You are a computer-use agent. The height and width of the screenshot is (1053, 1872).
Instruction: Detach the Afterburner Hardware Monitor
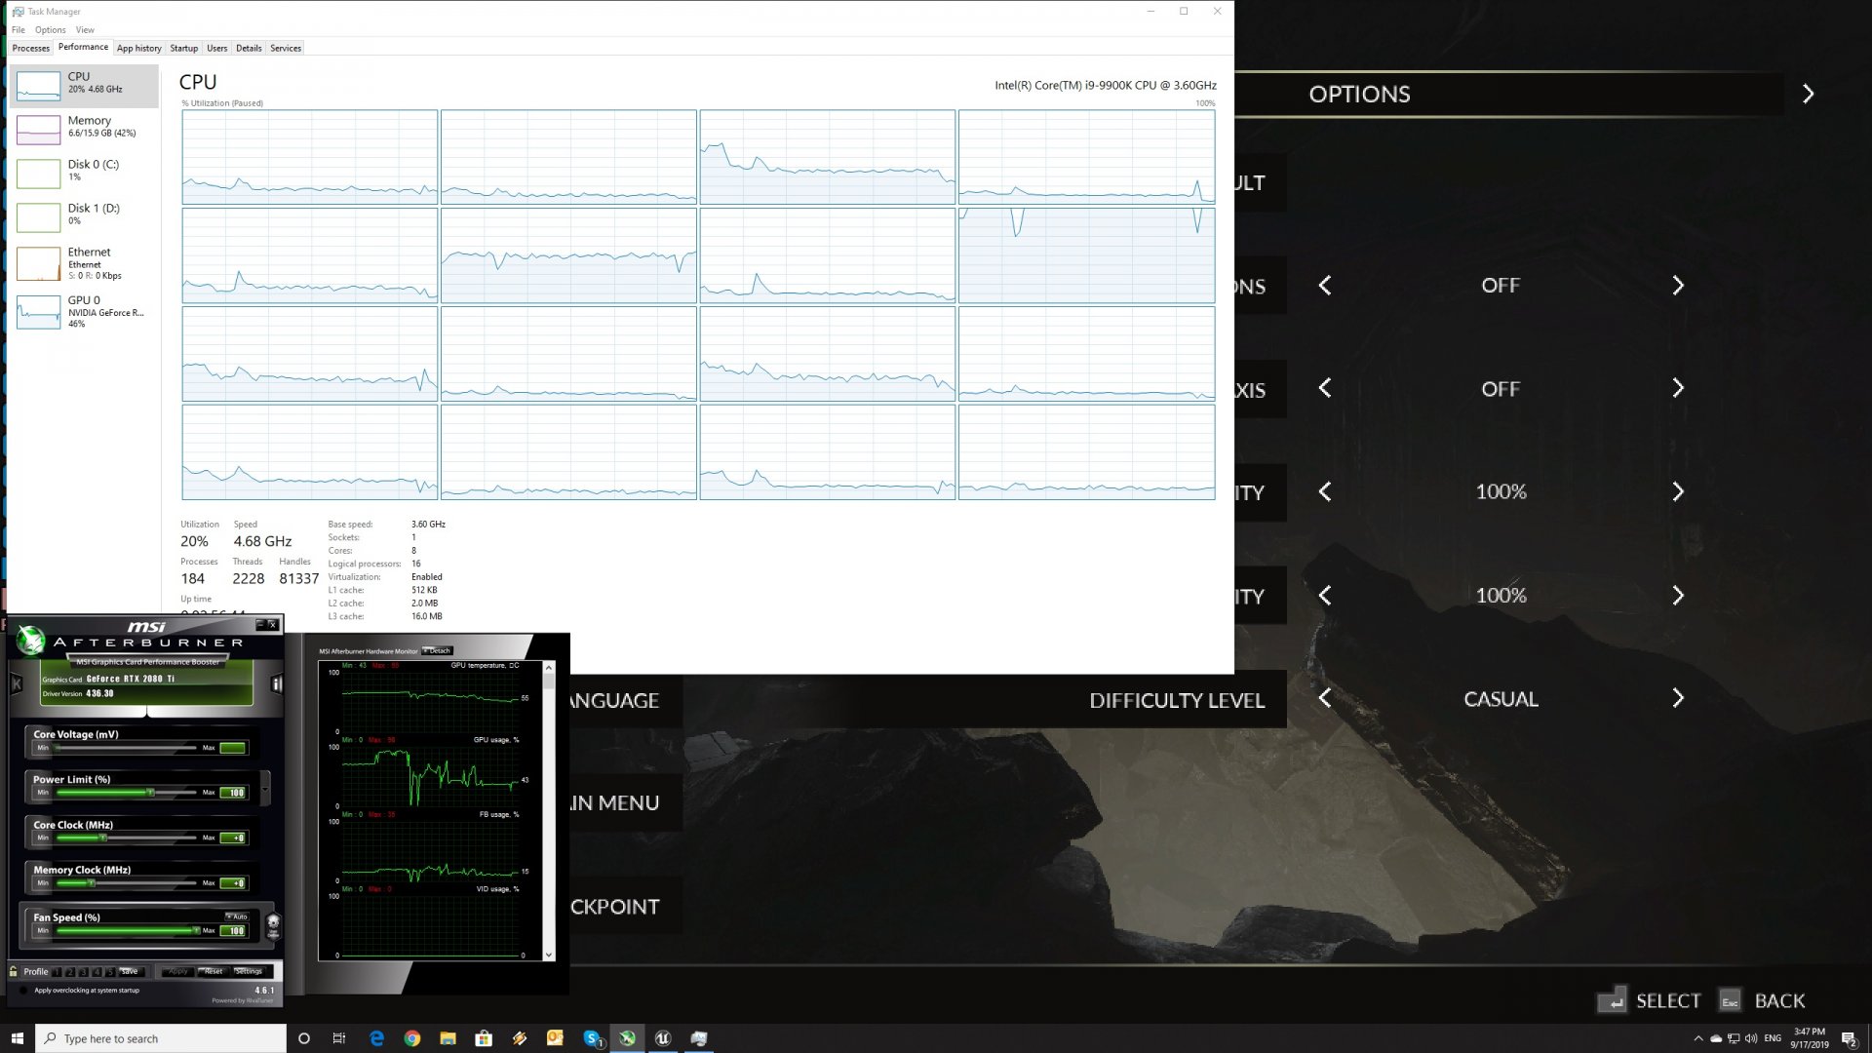pos(438,650)
